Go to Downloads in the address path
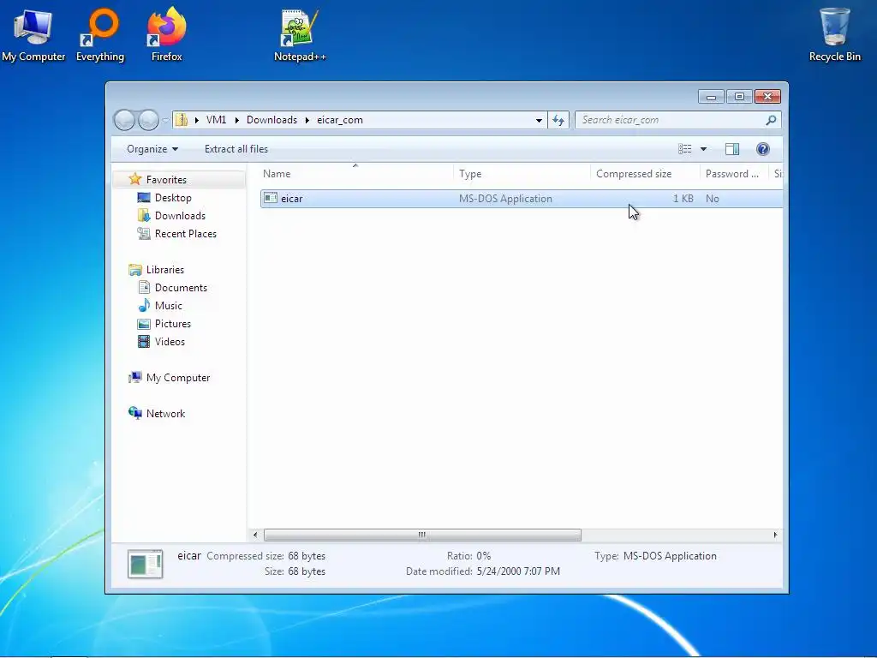This screenshot has width=877, height=658. [271, 120]
